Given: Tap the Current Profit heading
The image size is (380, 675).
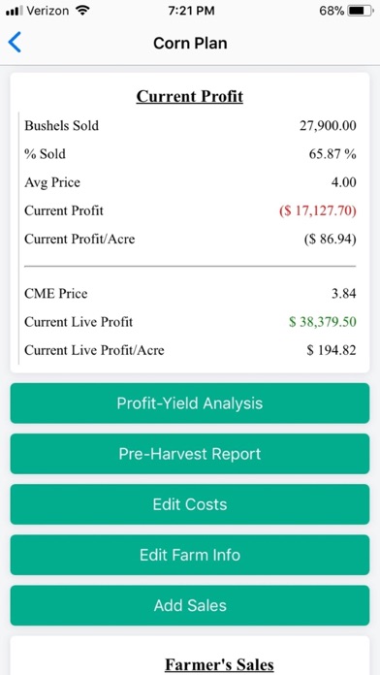Looking at the screenshot, I should tap(190, 96).
